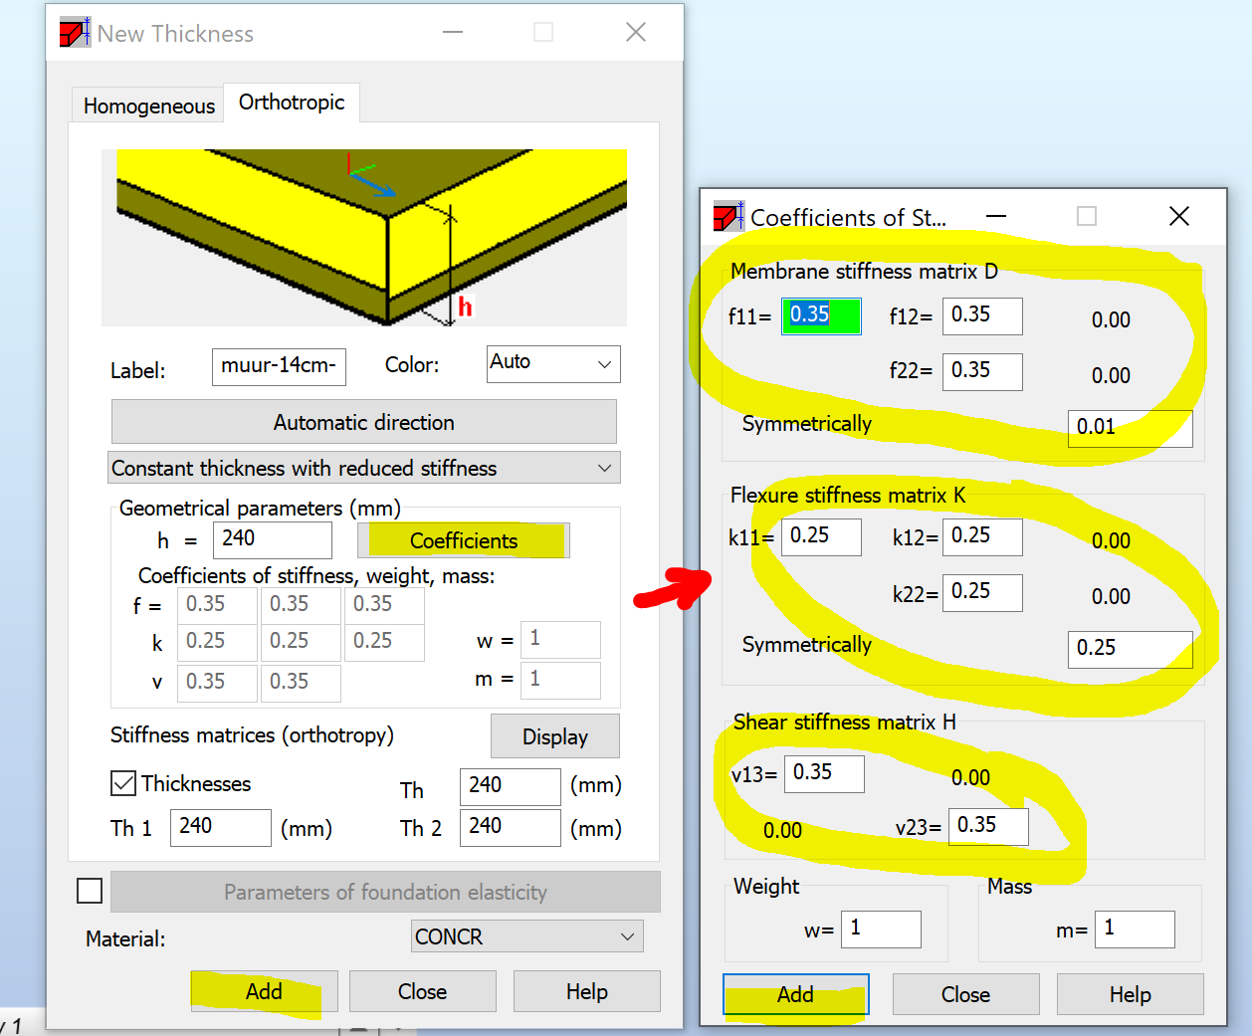Click 'Flexure stiffness matrix K' group label

[847, 495]
